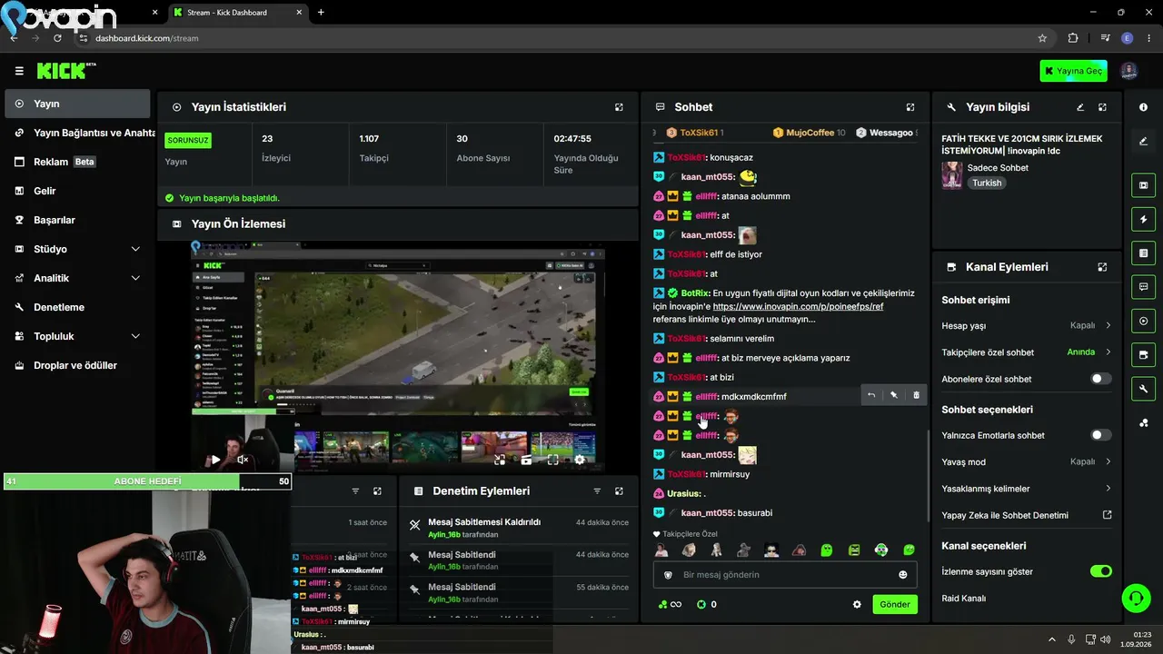Open Yasaklanmış kelimeler chevron
1163x654 pixels.
point(1108,489)
